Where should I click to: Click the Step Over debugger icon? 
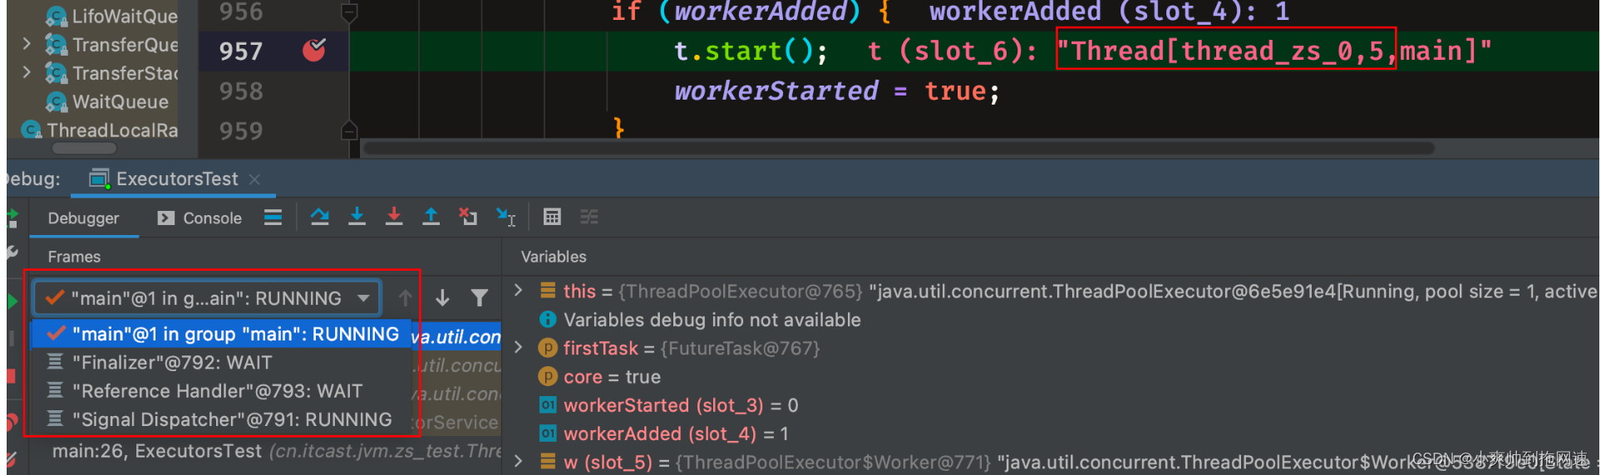(x=320, y=217)
